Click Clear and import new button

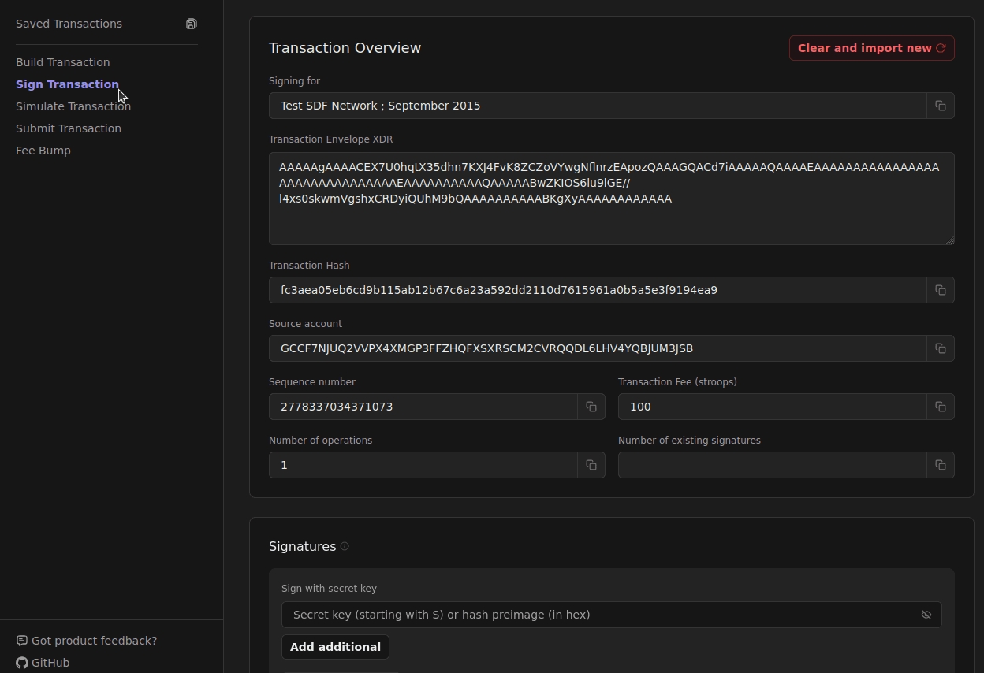[x=871, y=48]
